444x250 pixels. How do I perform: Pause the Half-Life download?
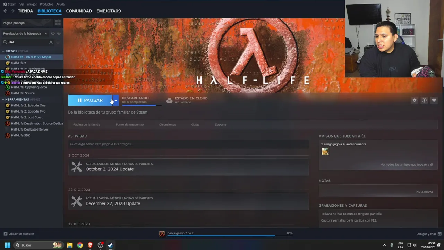coord(90,100)
